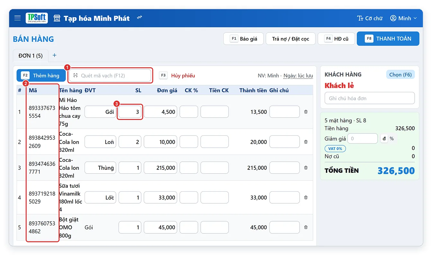Delete the Bột giặt OMO row
Viewport: 432px width, 255px height.
pyautogui.click(x=306, y=227)
